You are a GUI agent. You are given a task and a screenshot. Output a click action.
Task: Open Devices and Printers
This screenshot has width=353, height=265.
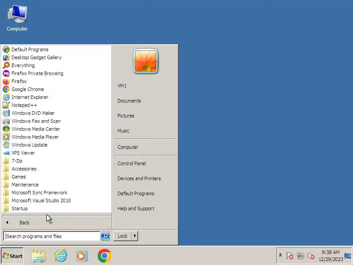click(139, 178)
